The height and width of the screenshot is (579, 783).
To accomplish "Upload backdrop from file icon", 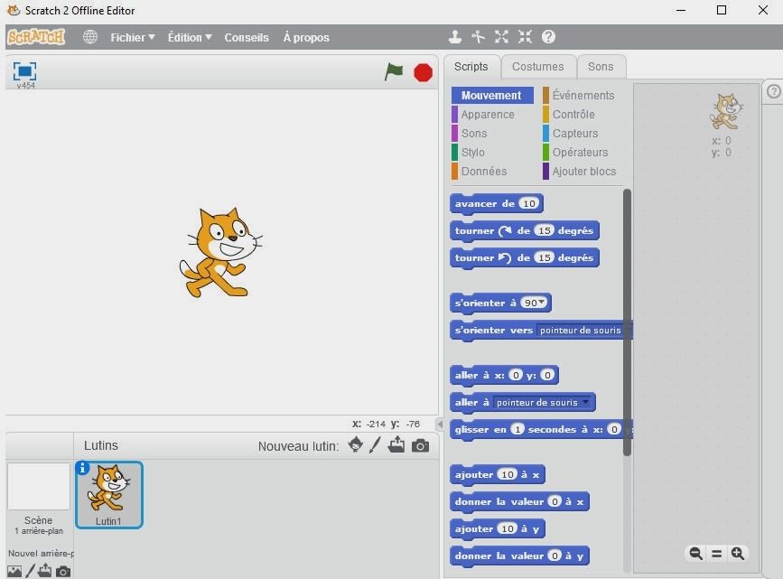I will click(45, 571).
